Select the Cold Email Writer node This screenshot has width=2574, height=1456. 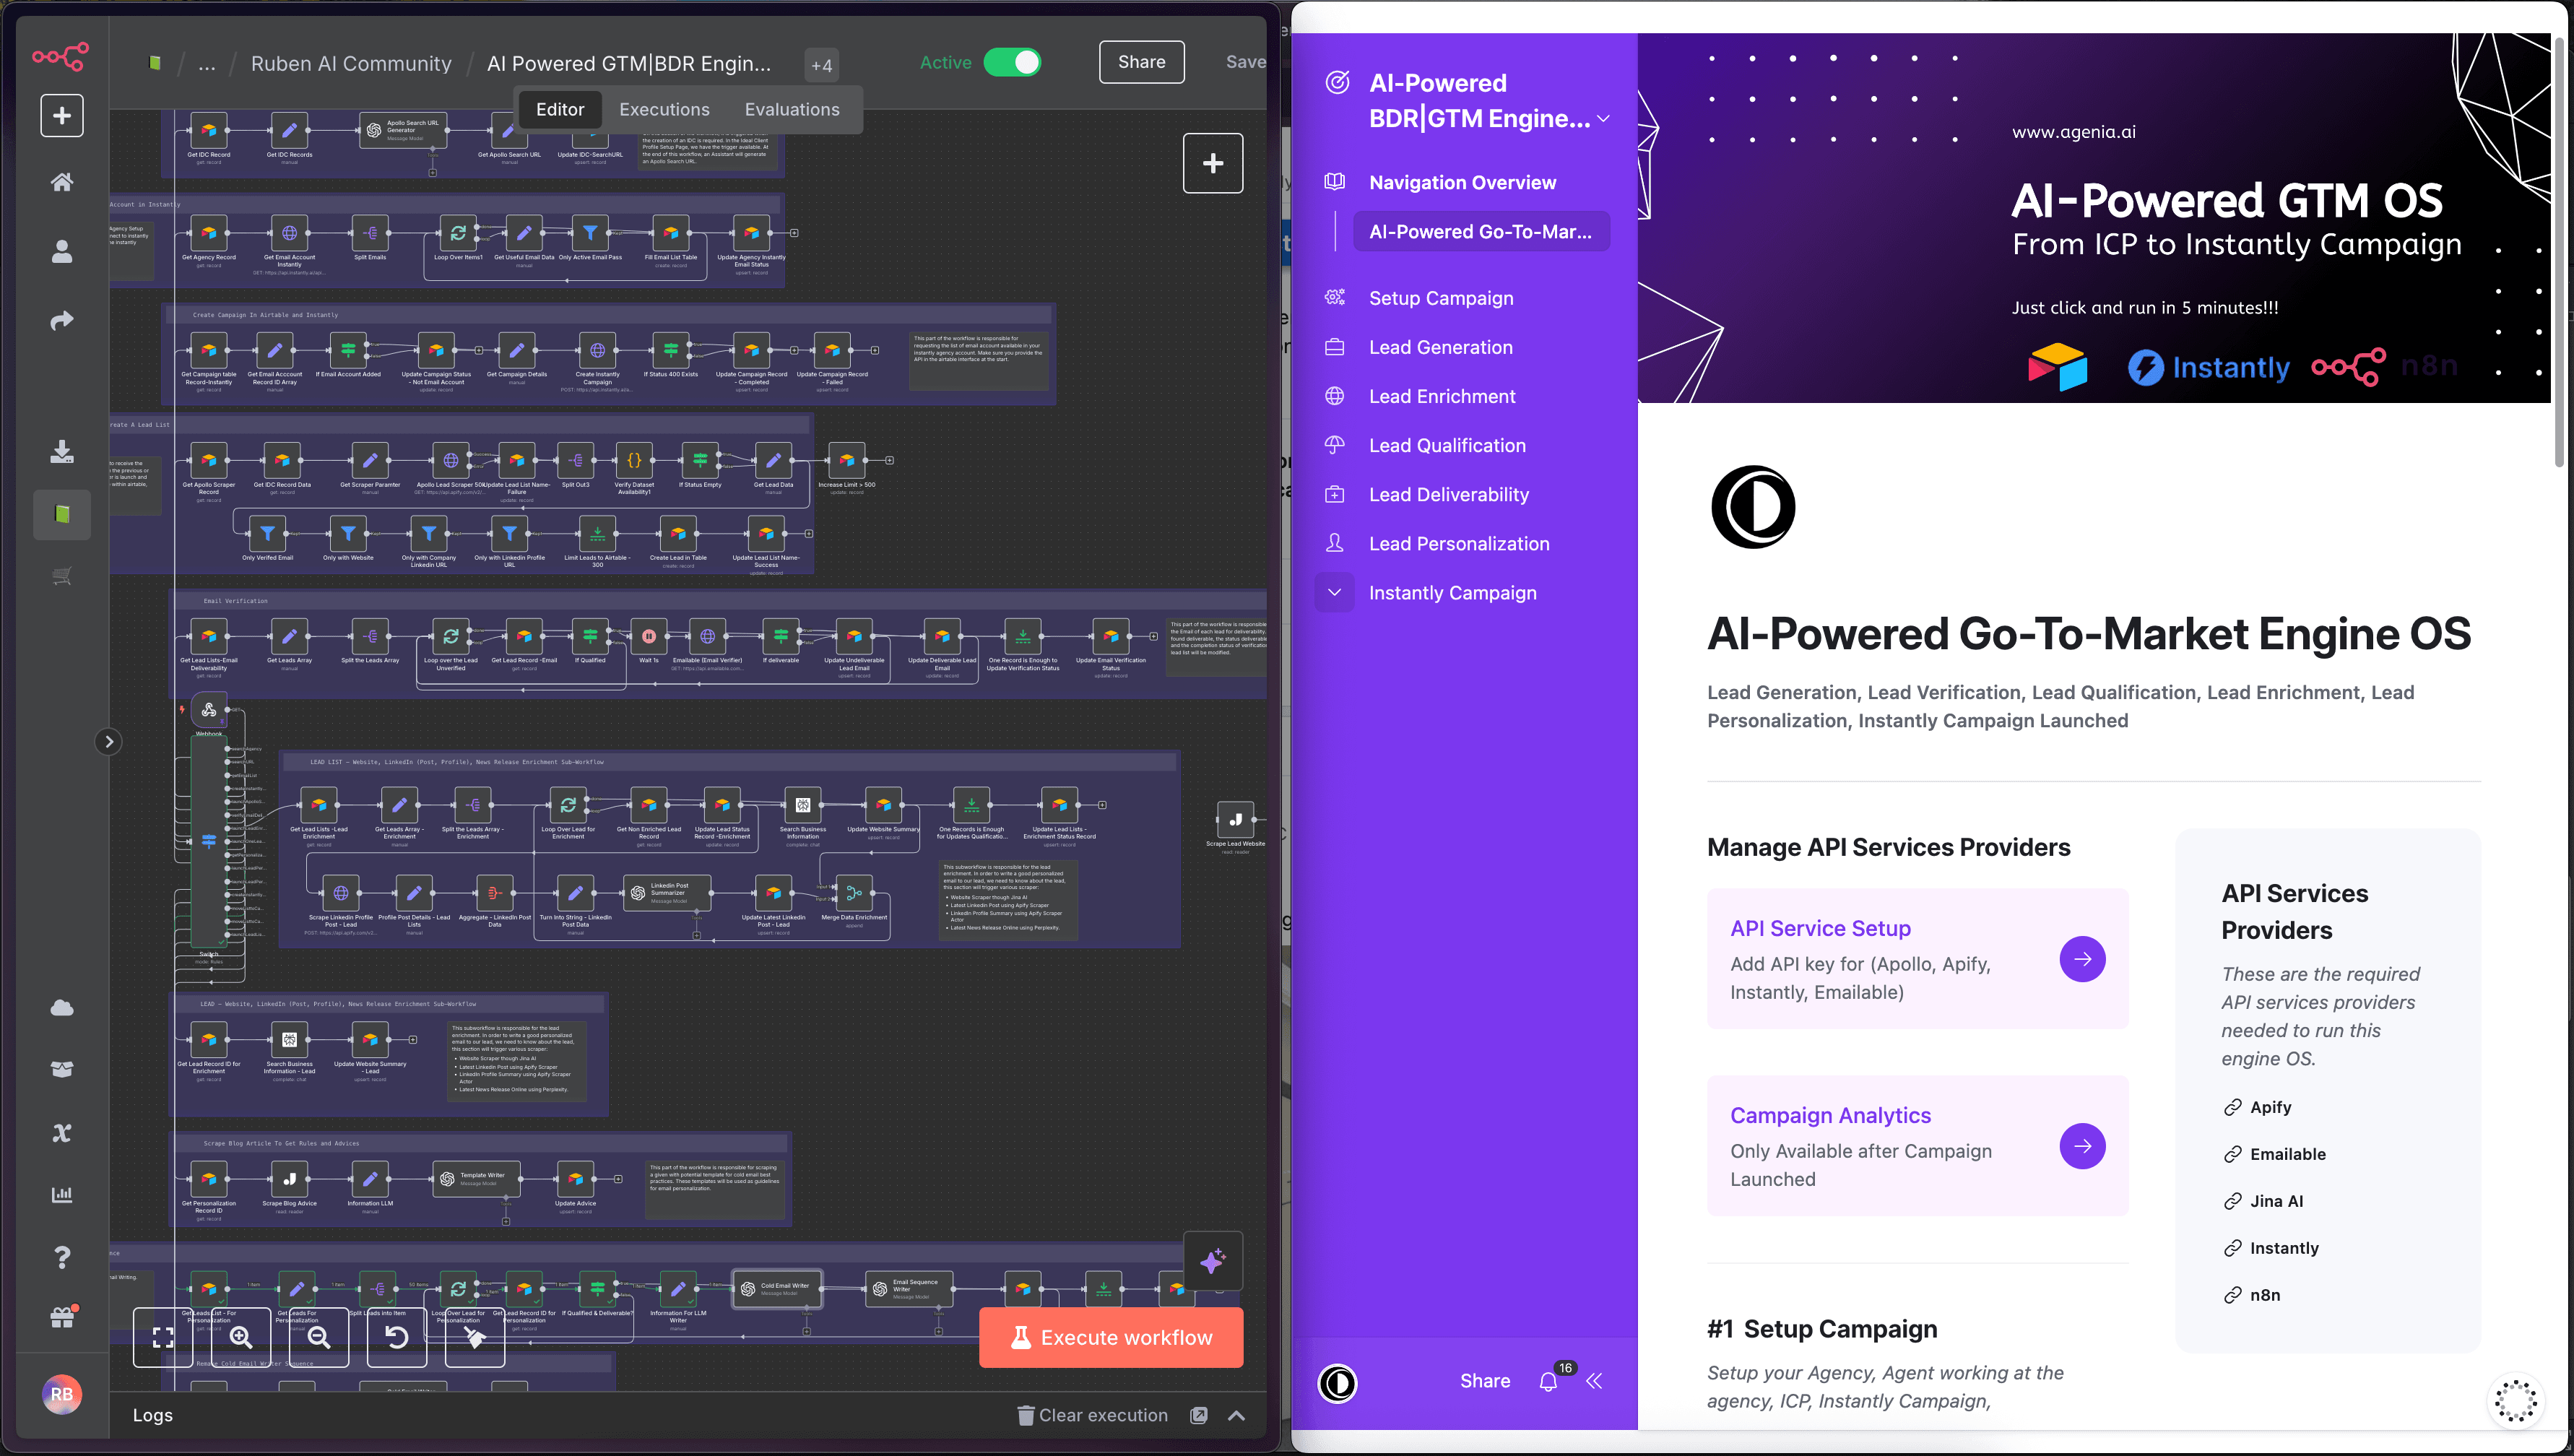[778, 1289]
